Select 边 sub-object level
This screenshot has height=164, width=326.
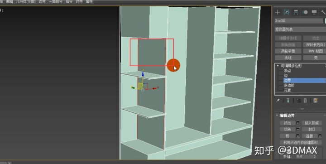286,76
